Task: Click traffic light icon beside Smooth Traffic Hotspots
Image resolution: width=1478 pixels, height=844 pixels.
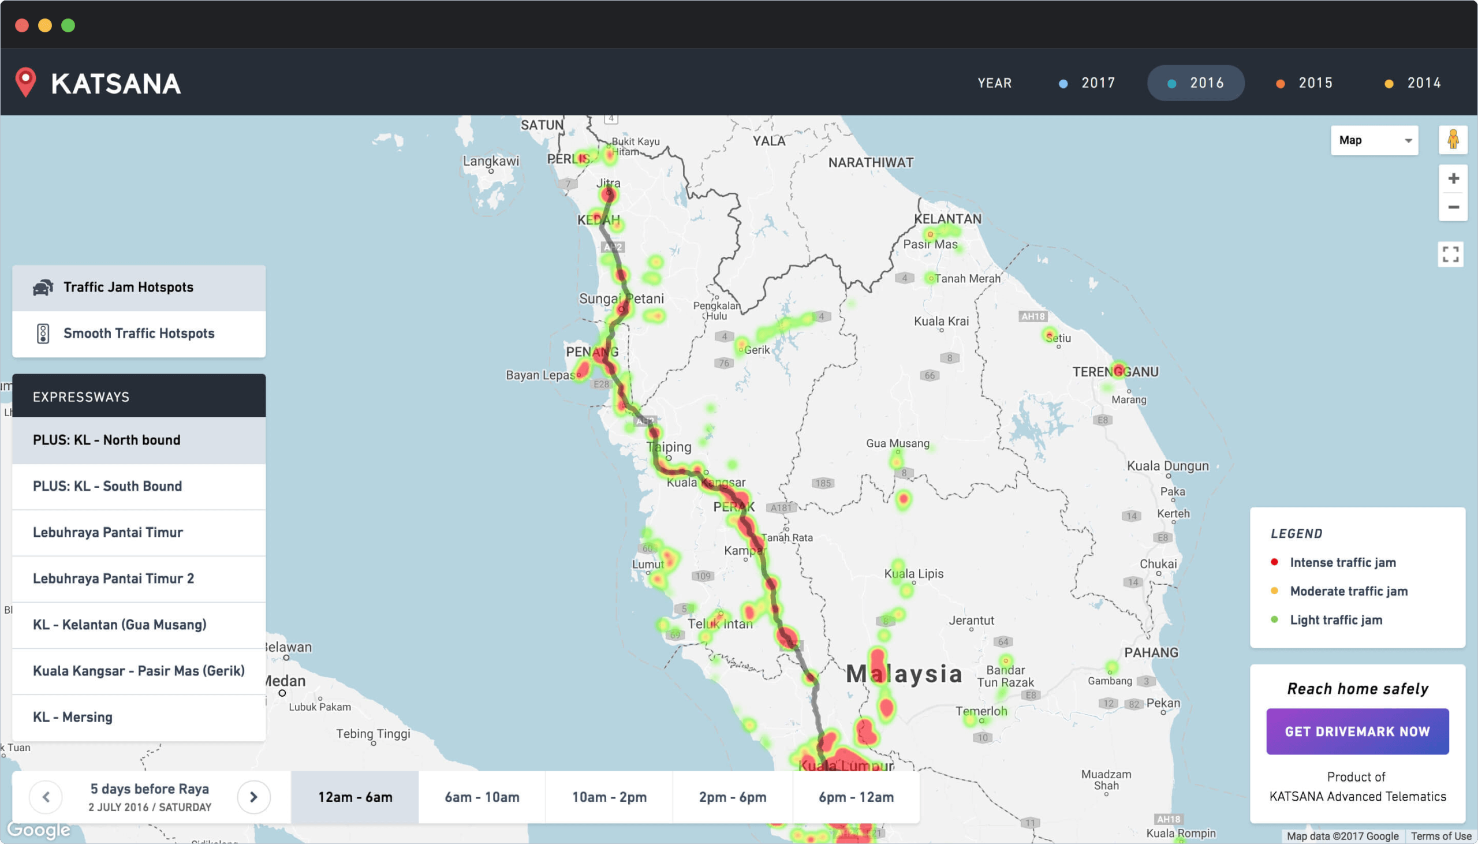Action: click(x=43, y=333)
